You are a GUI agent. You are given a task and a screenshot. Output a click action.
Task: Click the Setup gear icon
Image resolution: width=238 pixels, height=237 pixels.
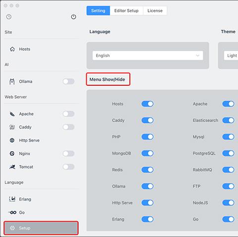click(x=12, y=228)
